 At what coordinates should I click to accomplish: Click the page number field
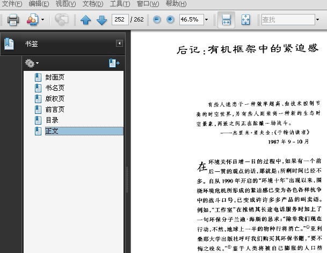(x=120, y=20)
